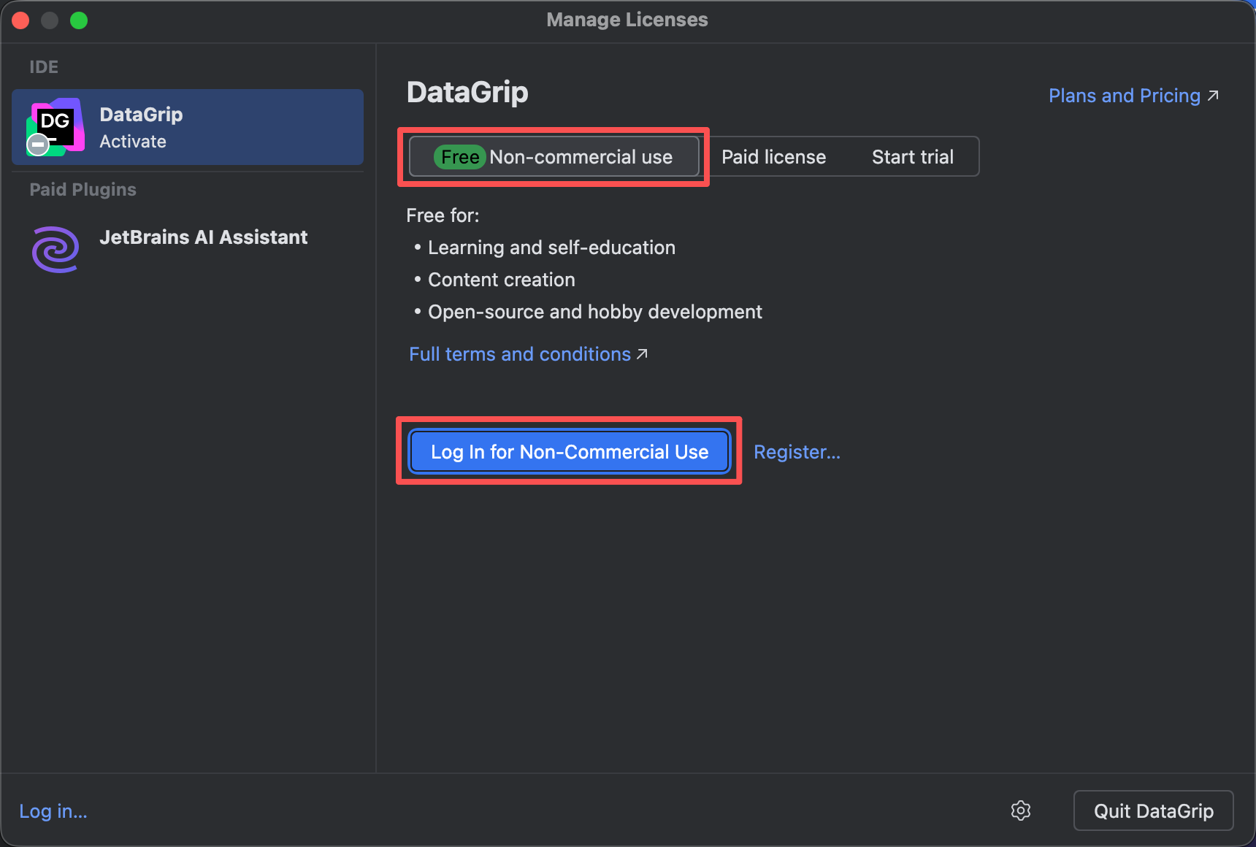Click the DataGrip logo icon in sidebar
Image resolution: width=1256 pixels, height=847 pixels.
coord(56,126)
